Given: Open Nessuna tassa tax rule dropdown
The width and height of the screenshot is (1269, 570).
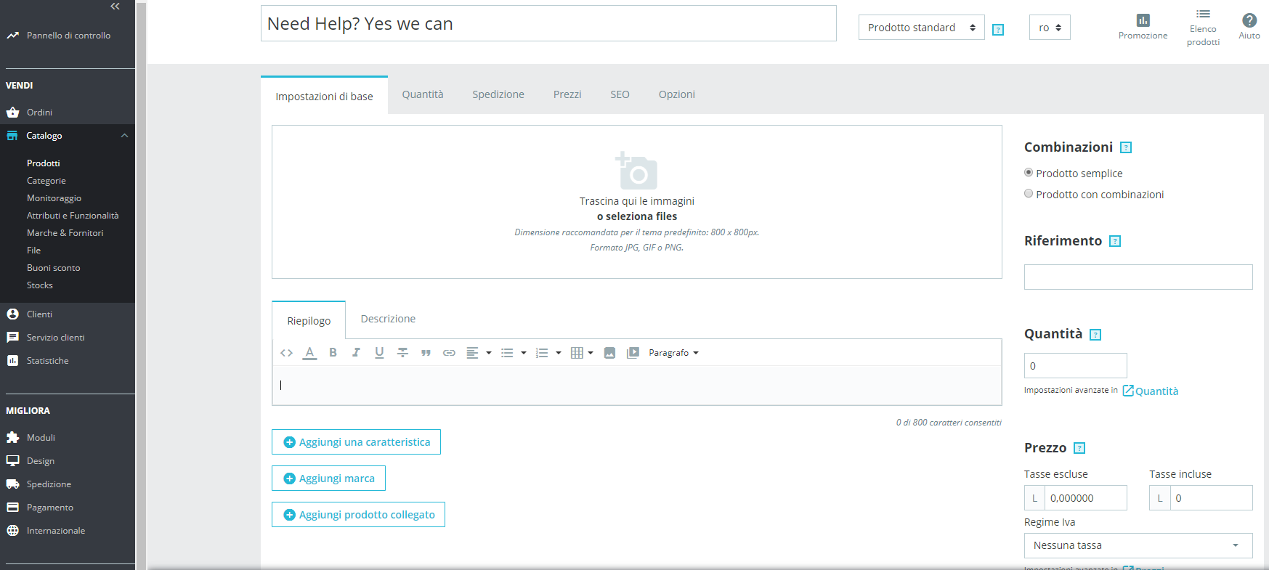Looking at the screenshot, I should click(1138, 545).
